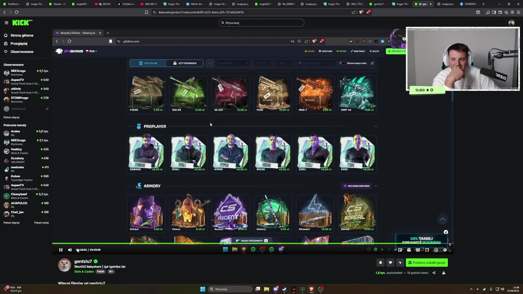
Task: Switch to the gerdziu7 Kick tab
Action: click(378, 4)
